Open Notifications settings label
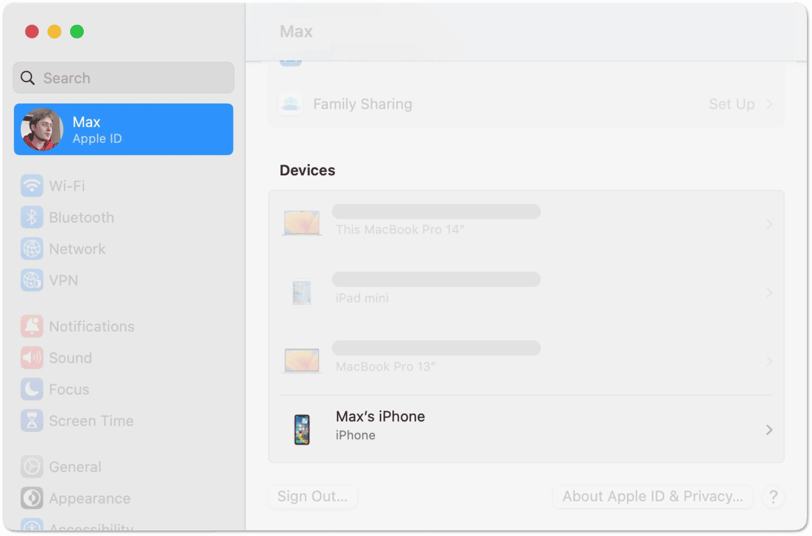 (92, 326)
